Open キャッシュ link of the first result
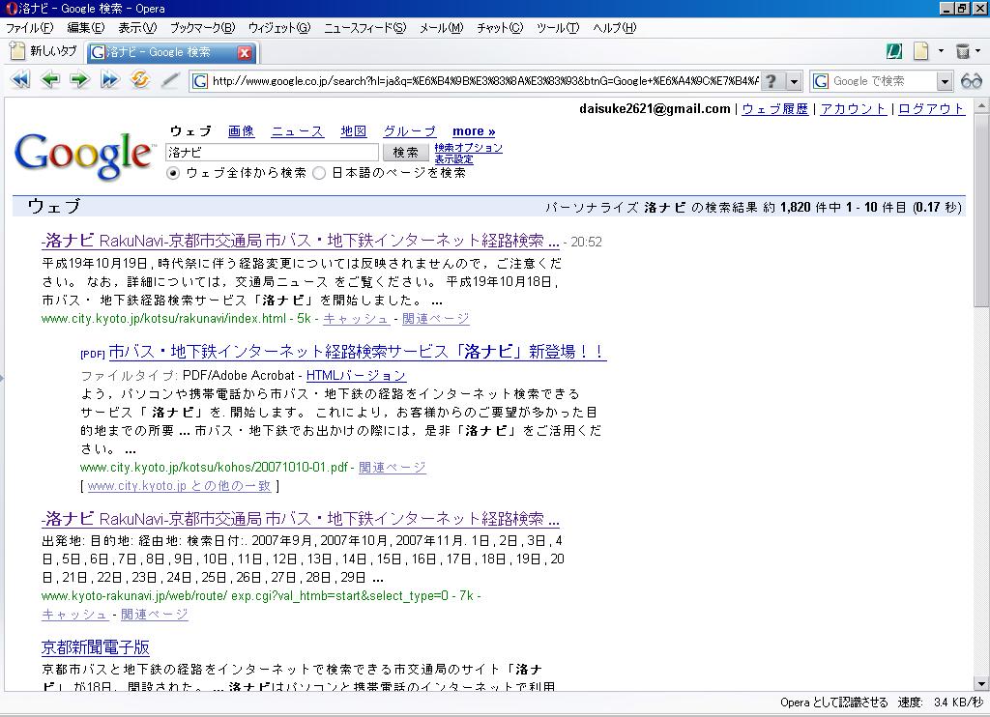The width and height of the screenshot is (990, 717). coord(356,319)
